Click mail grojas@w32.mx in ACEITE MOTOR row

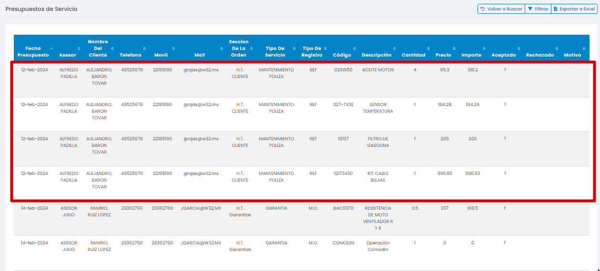pyautogui.click(x=201, y=70)
